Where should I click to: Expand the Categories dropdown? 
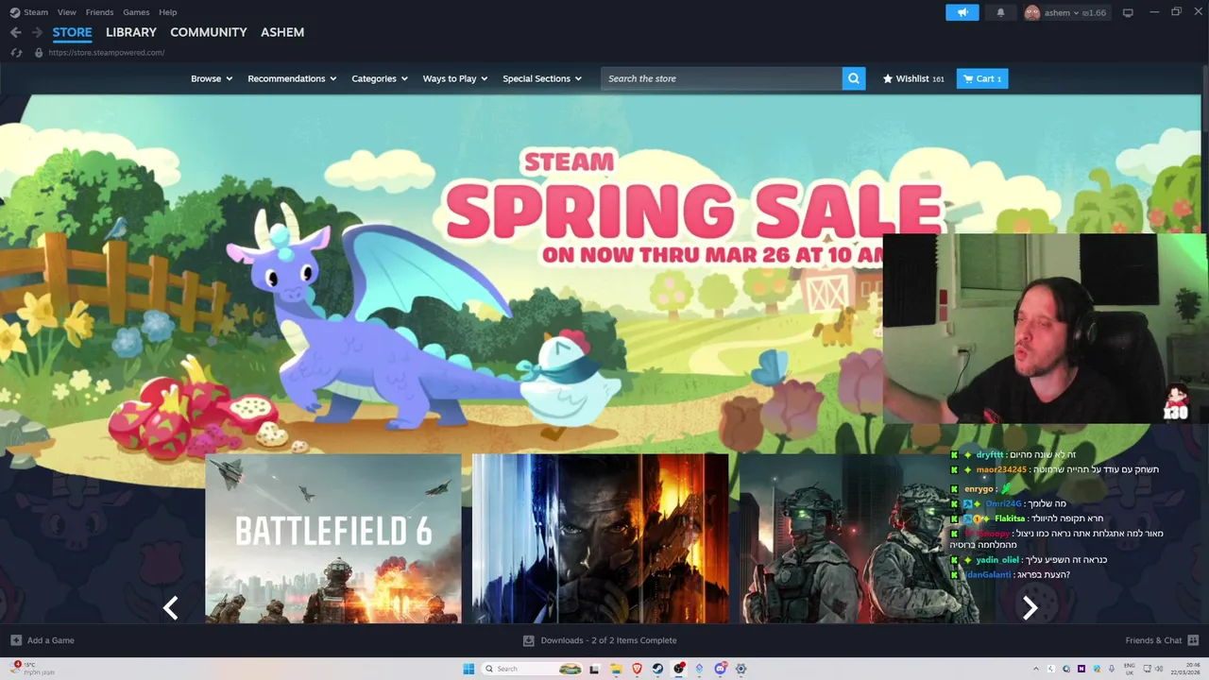(380, 78)
